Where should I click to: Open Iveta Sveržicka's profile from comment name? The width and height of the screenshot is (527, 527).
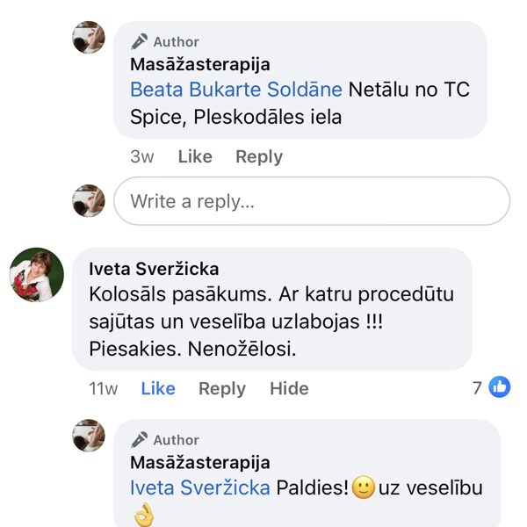click(154, 270)
